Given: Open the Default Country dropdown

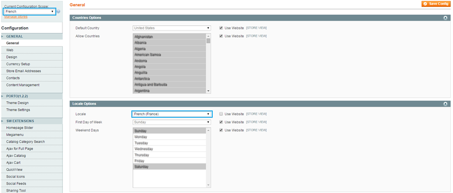Looking at the screenshot, I should pos(171,28).
